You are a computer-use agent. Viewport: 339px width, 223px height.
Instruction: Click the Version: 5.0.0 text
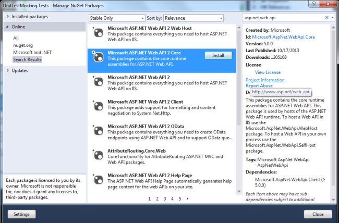(259, 44)
